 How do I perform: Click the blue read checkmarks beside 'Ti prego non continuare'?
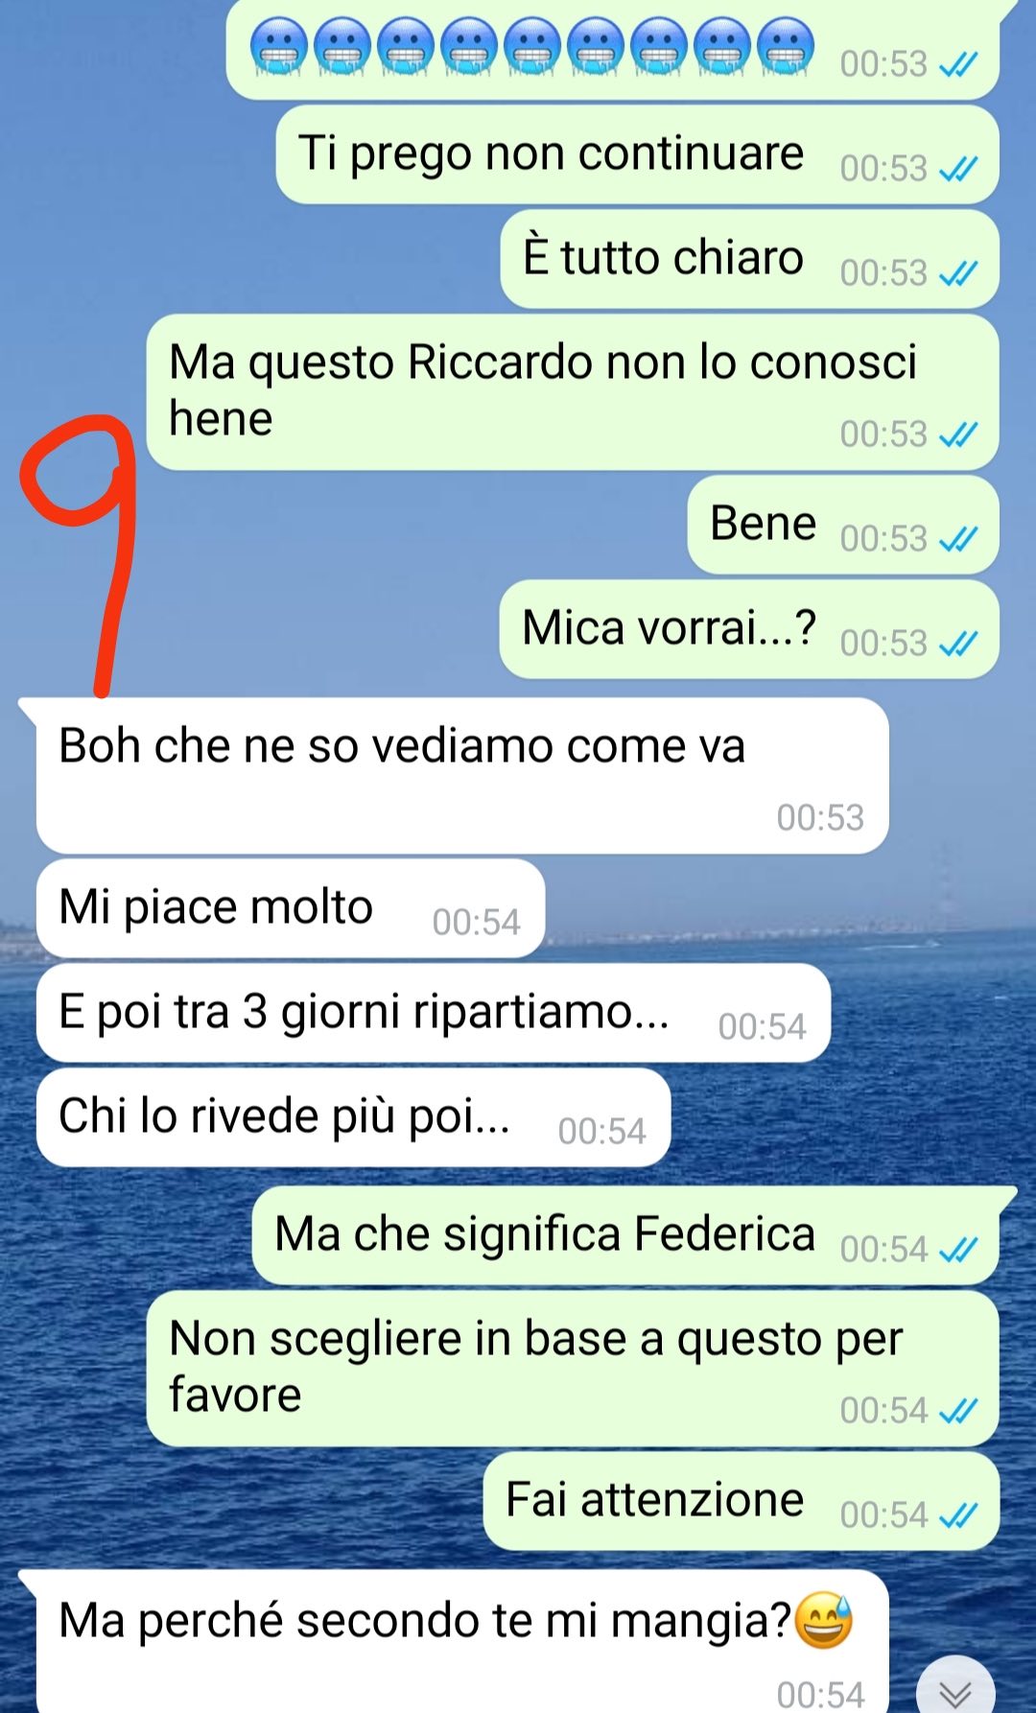point(957,170)
